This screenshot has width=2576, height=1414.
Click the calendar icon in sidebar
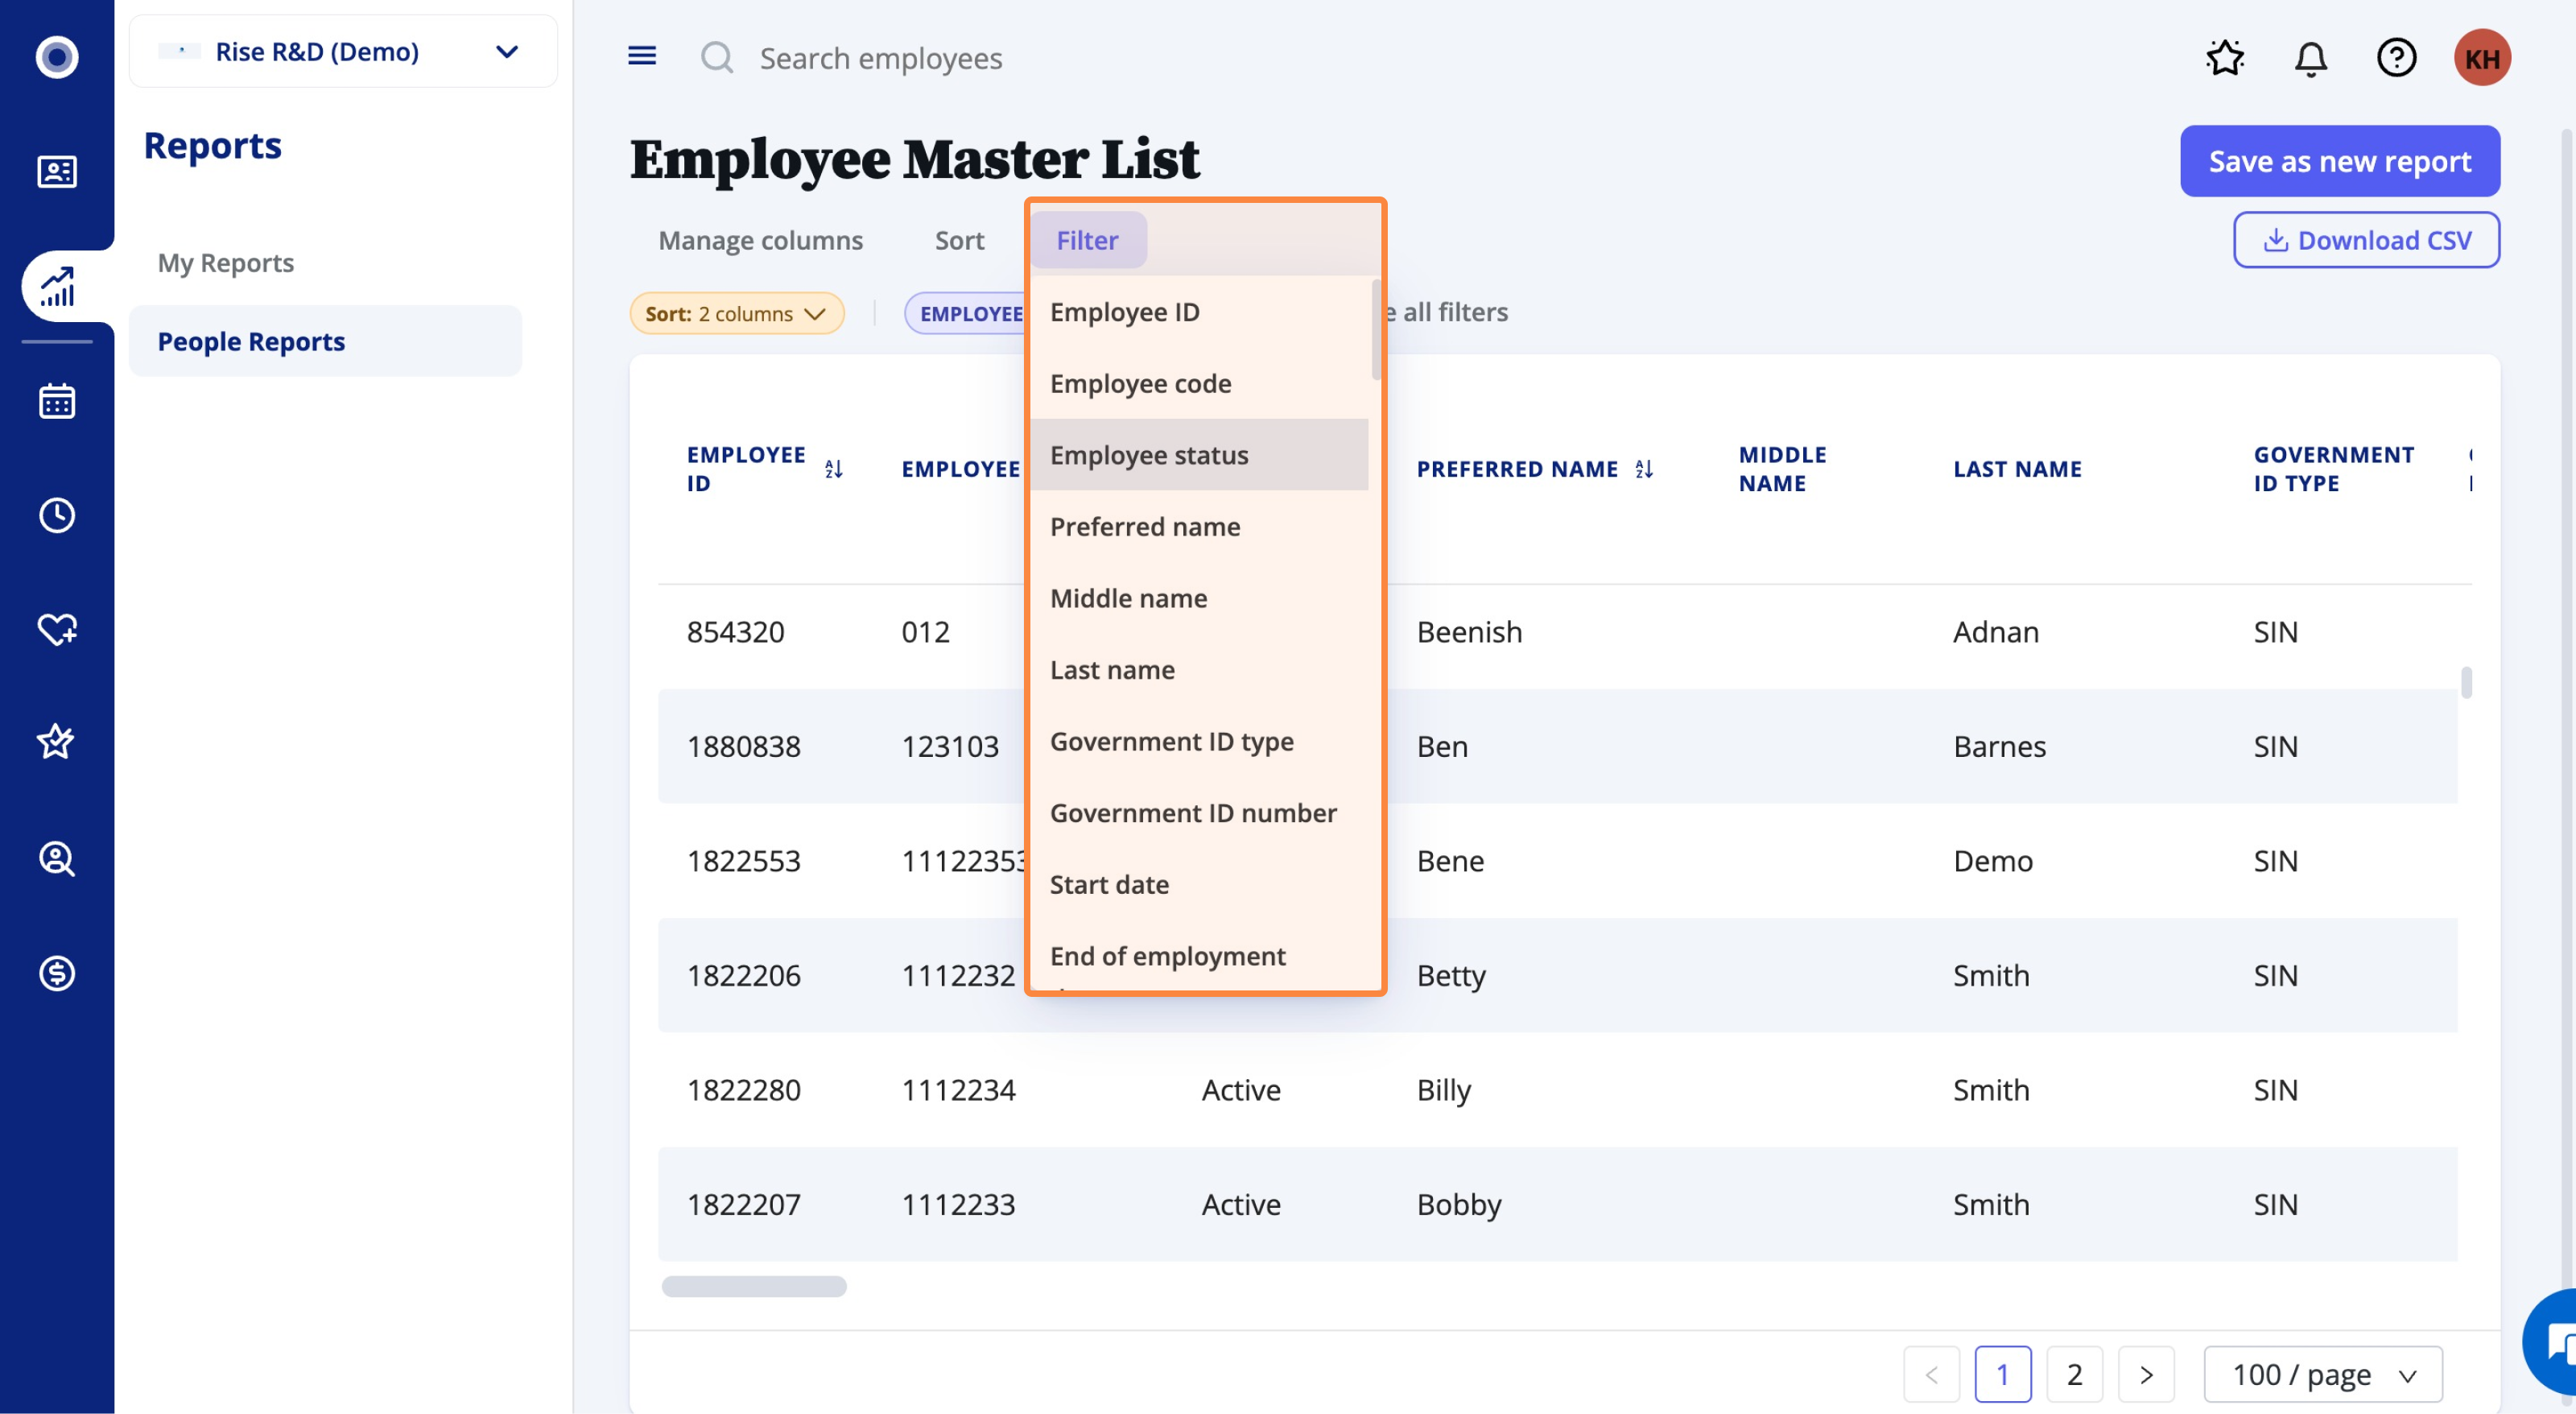(57, 401)
